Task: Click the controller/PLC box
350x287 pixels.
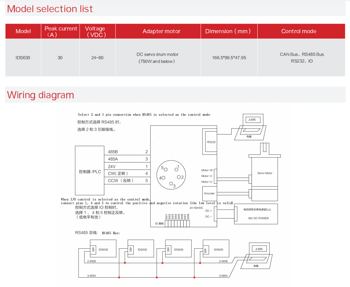Action: pyautogui.click(x=89, y=171)
